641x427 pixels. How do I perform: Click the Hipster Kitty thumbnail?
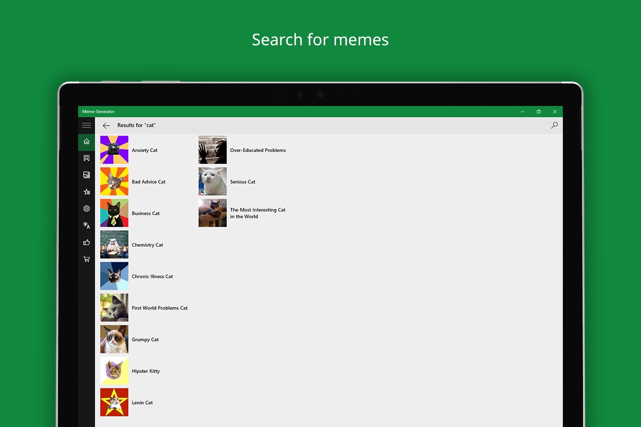114,370
